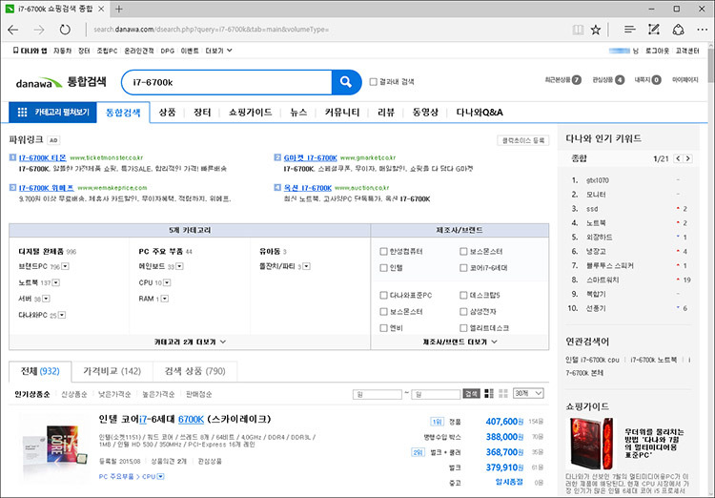This screenshot has height=498, width=715.
Task: Click the browser forward arrow
Action: point(39,30)
